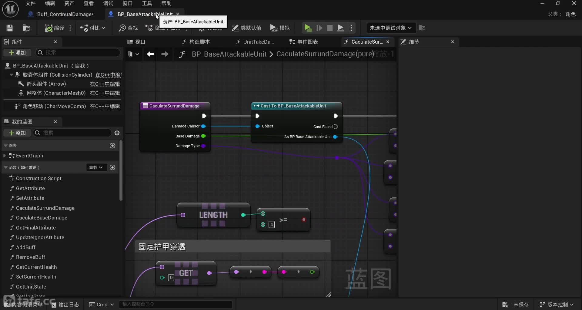Open the find (查找) tool
This screenshot has width=582, height=310.
(x=128, y=28)
